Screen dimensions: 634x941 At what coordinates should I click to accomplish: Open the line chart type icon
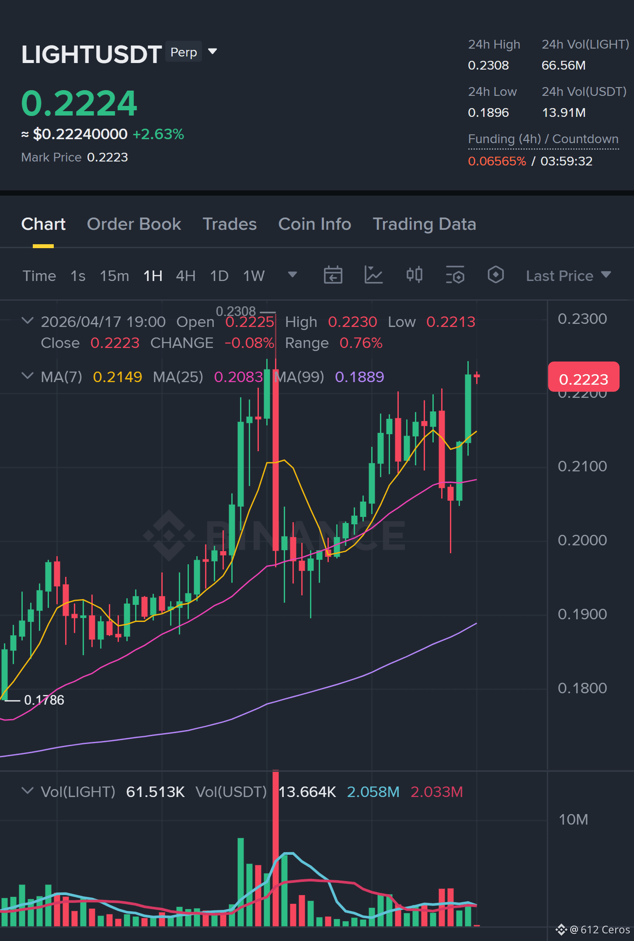click(373, 275)
